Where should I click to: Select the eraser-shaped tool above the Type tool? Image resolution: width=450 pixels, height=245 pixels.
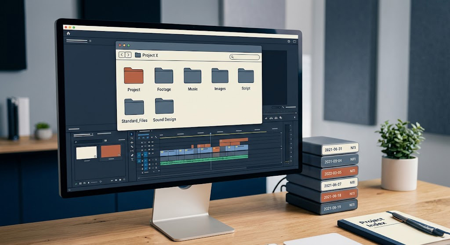tap(132, 155)
